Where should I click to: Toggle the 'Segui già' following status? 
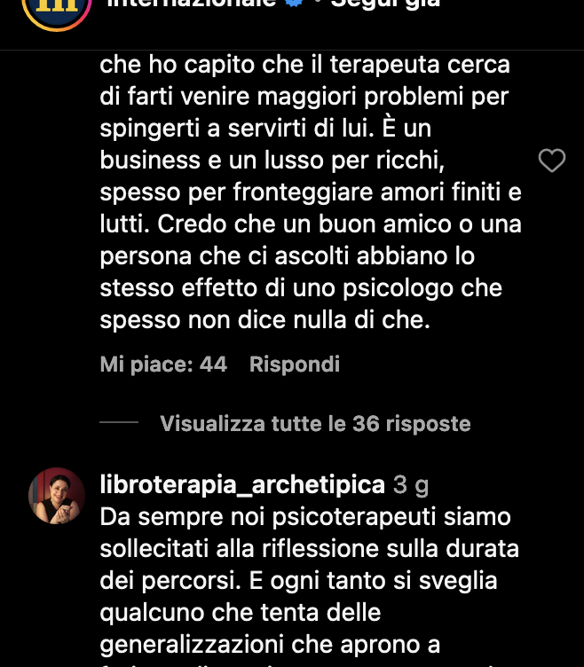pos(385,4)
